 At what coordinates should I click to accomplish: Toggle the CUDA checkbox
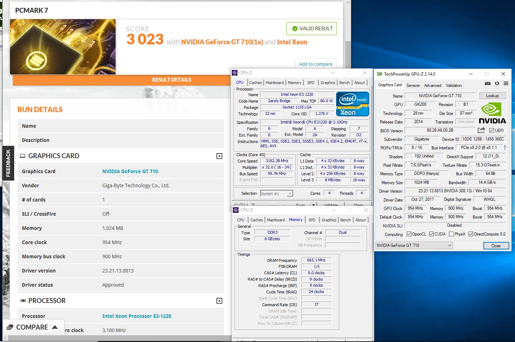(431, 234)
